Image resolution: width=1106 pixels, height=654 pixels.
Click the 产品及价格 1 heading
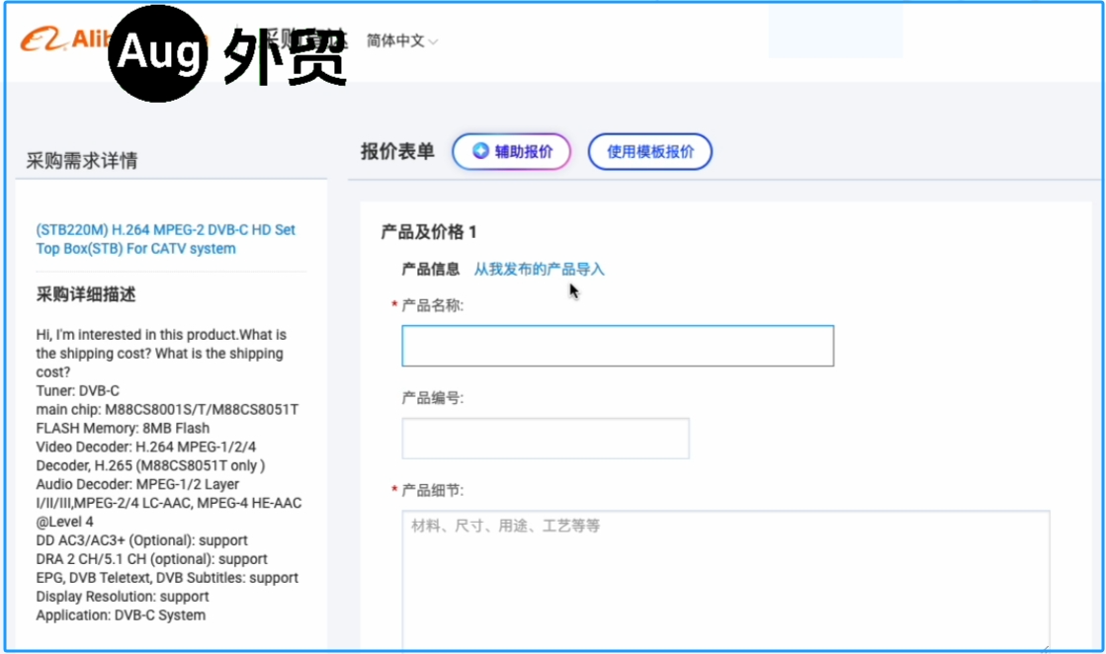coord(429,232)
